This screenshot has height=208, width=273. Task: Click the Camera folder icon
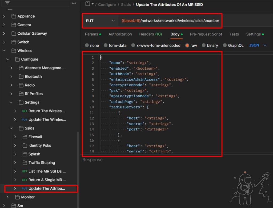click(14, 25)
